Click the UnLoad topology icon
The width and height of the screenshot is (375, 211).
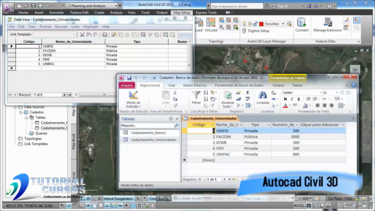tap(211, 23)
